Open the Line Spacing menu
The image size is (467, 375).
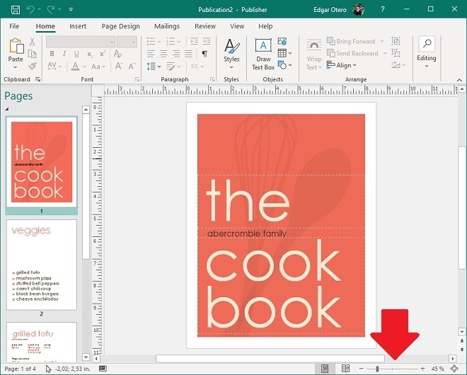pos(154,66)
